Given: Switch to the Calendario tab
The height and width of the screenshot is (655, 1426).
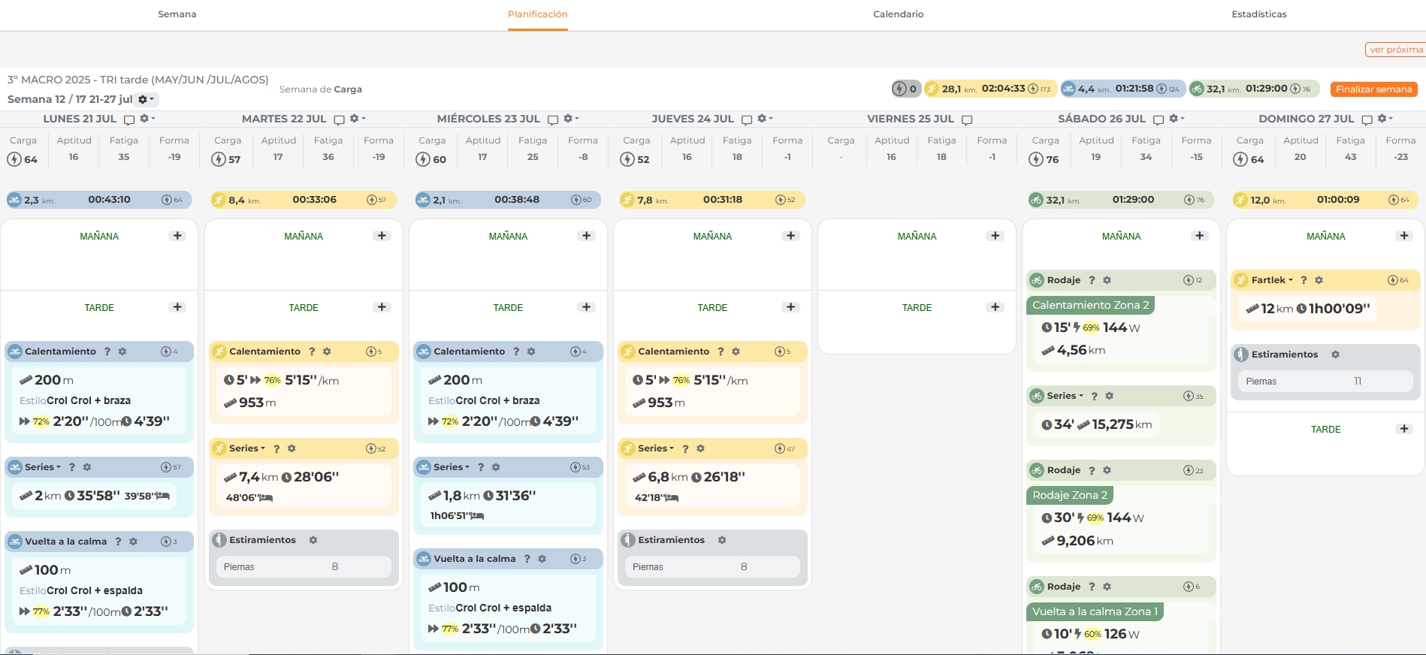Looking at the screenshot, I should [x=898, y=14].
